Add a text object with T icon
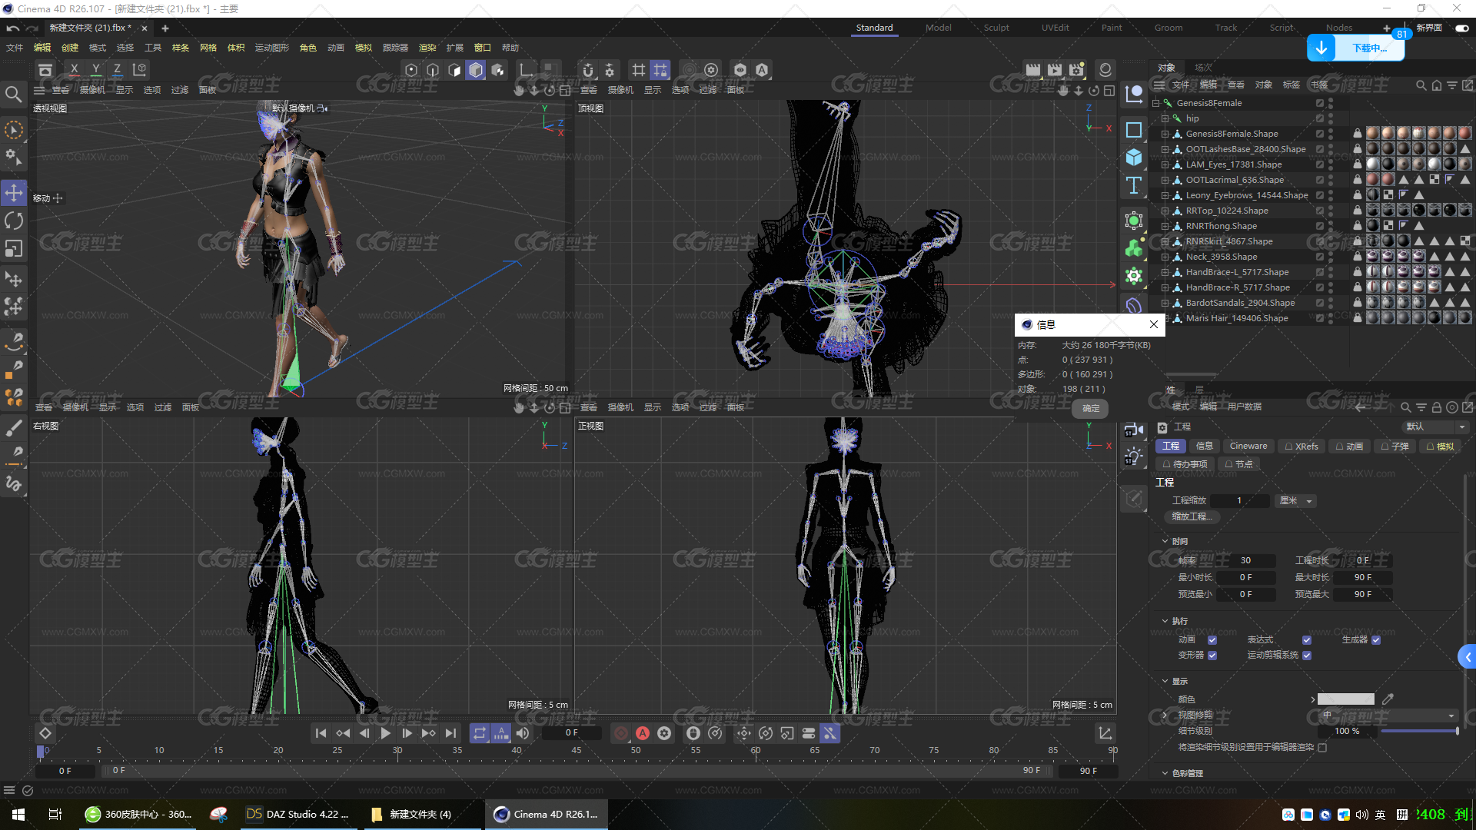Screen dimensions: 1476x830 coord(1134,185)
